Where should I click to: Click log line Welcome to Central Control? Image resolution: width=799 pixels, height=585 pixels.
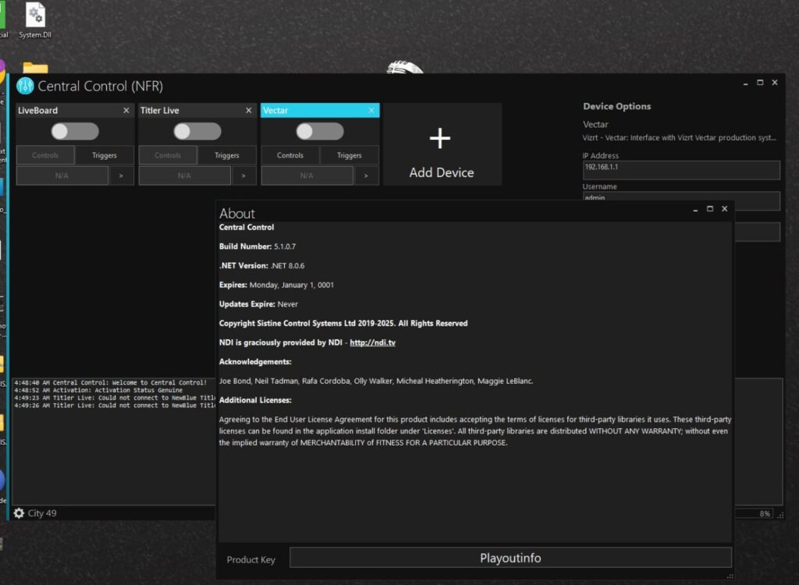[x=111, y=383]
